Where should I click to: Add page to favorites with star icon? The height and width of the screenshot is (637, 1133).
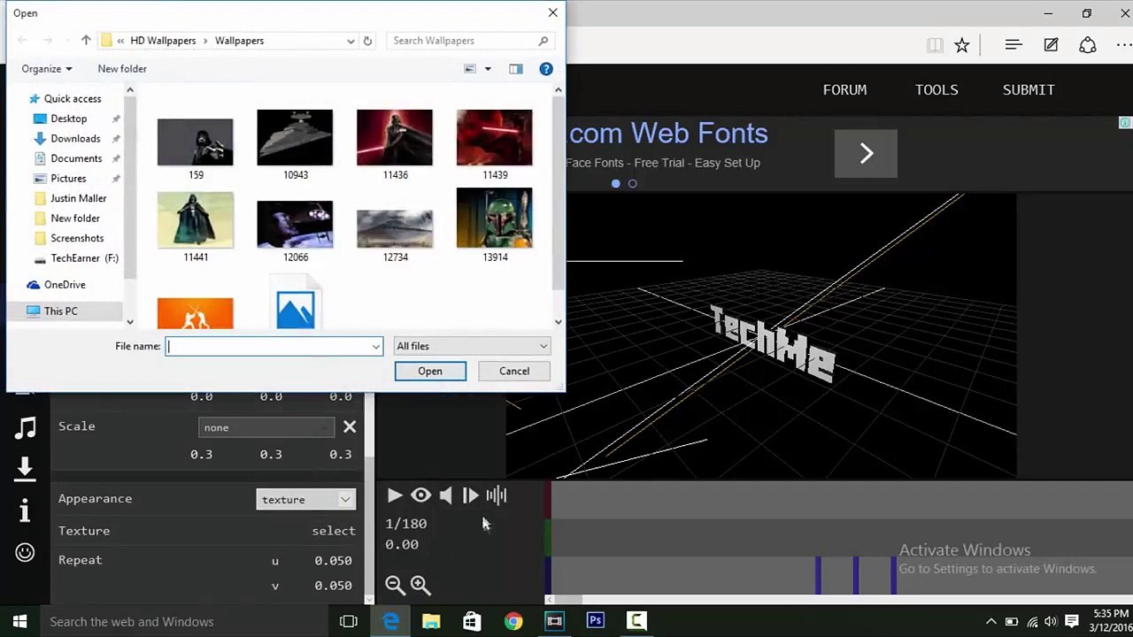tap(962, 45)
